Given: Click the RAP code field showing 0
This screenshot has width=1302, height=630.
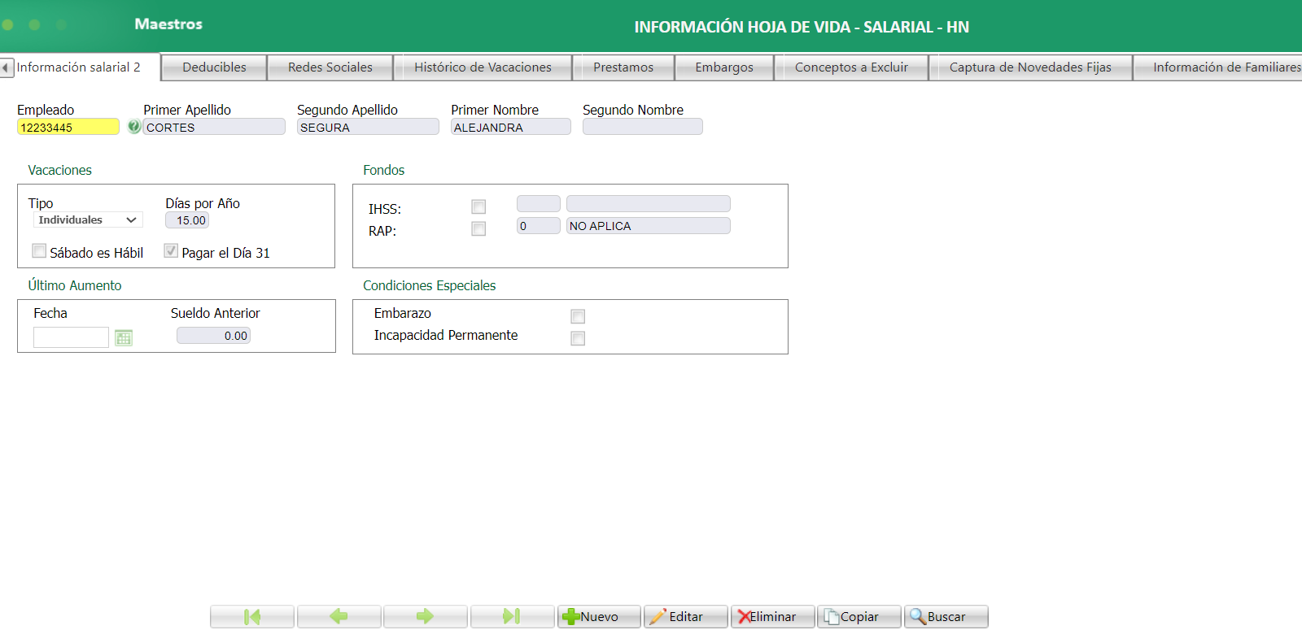Looking at the screenshot, I should pyautogui.click(x=539, y=226).
